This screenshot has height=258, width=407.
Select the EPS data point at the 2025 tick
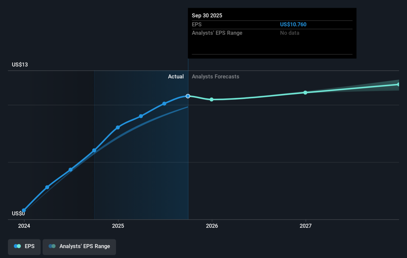tap(118, 128)
